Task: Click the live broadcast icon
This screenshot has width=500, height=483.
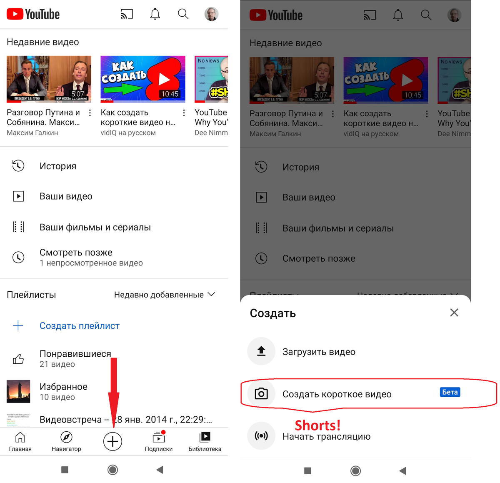Action: (x=261, y=436)
